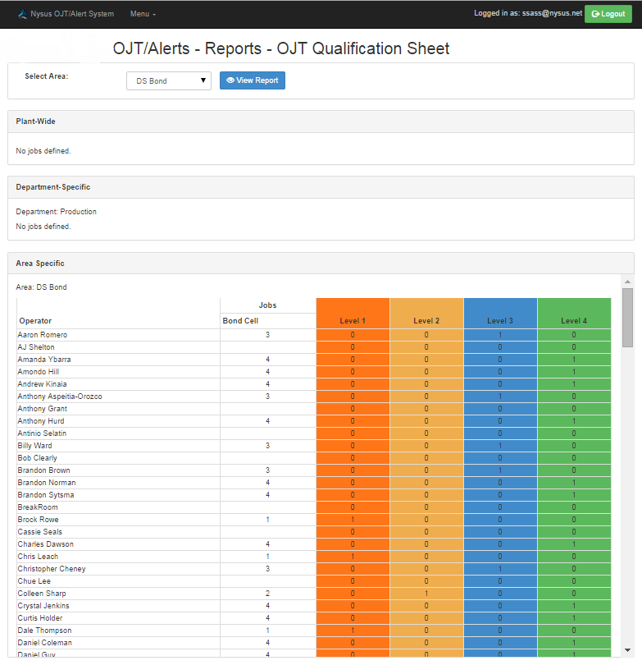The width and height of the screenshot is (642, 665).
Task: Click the green Logout button
Action: (x=608, y=14)
